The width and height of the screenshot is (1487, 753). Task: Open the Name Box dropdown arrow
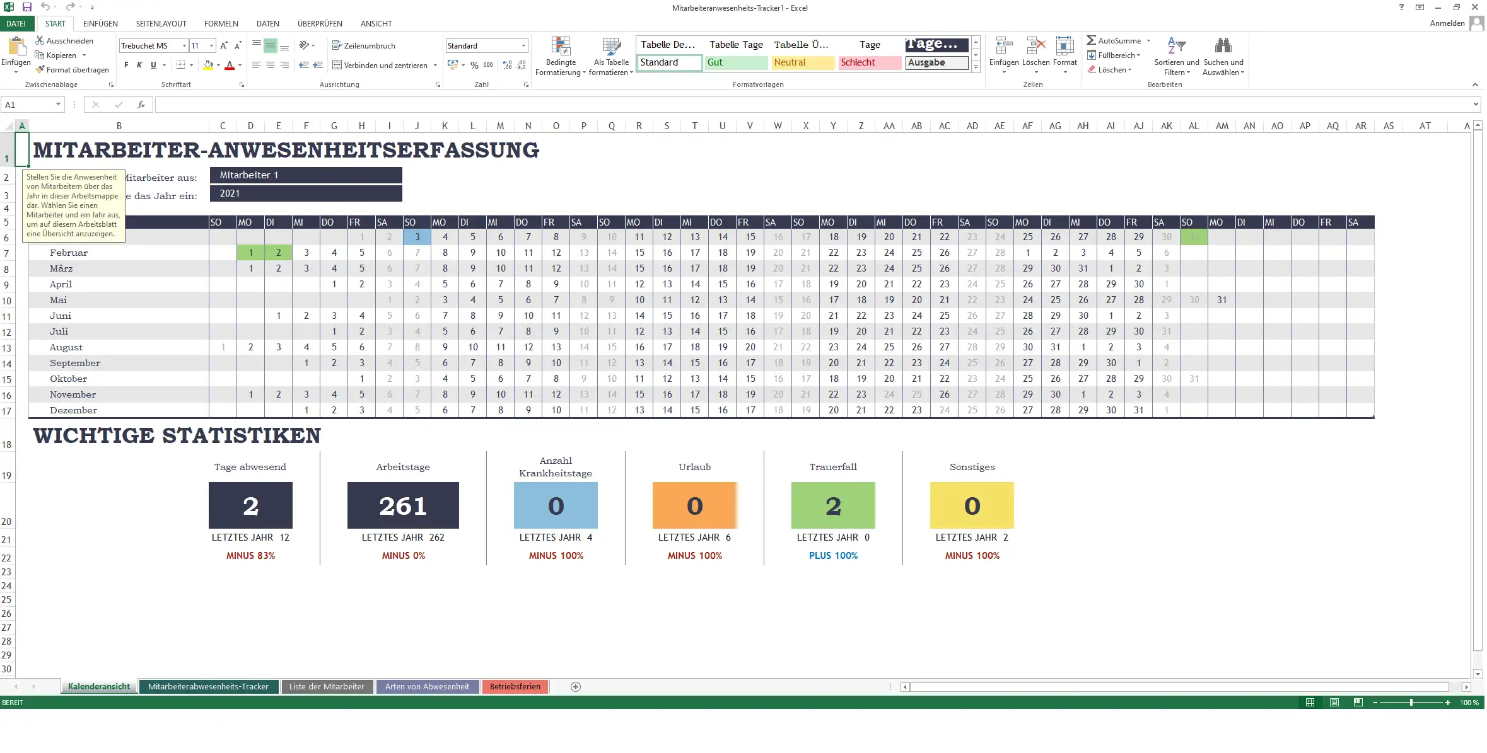(x=58, y=105)
